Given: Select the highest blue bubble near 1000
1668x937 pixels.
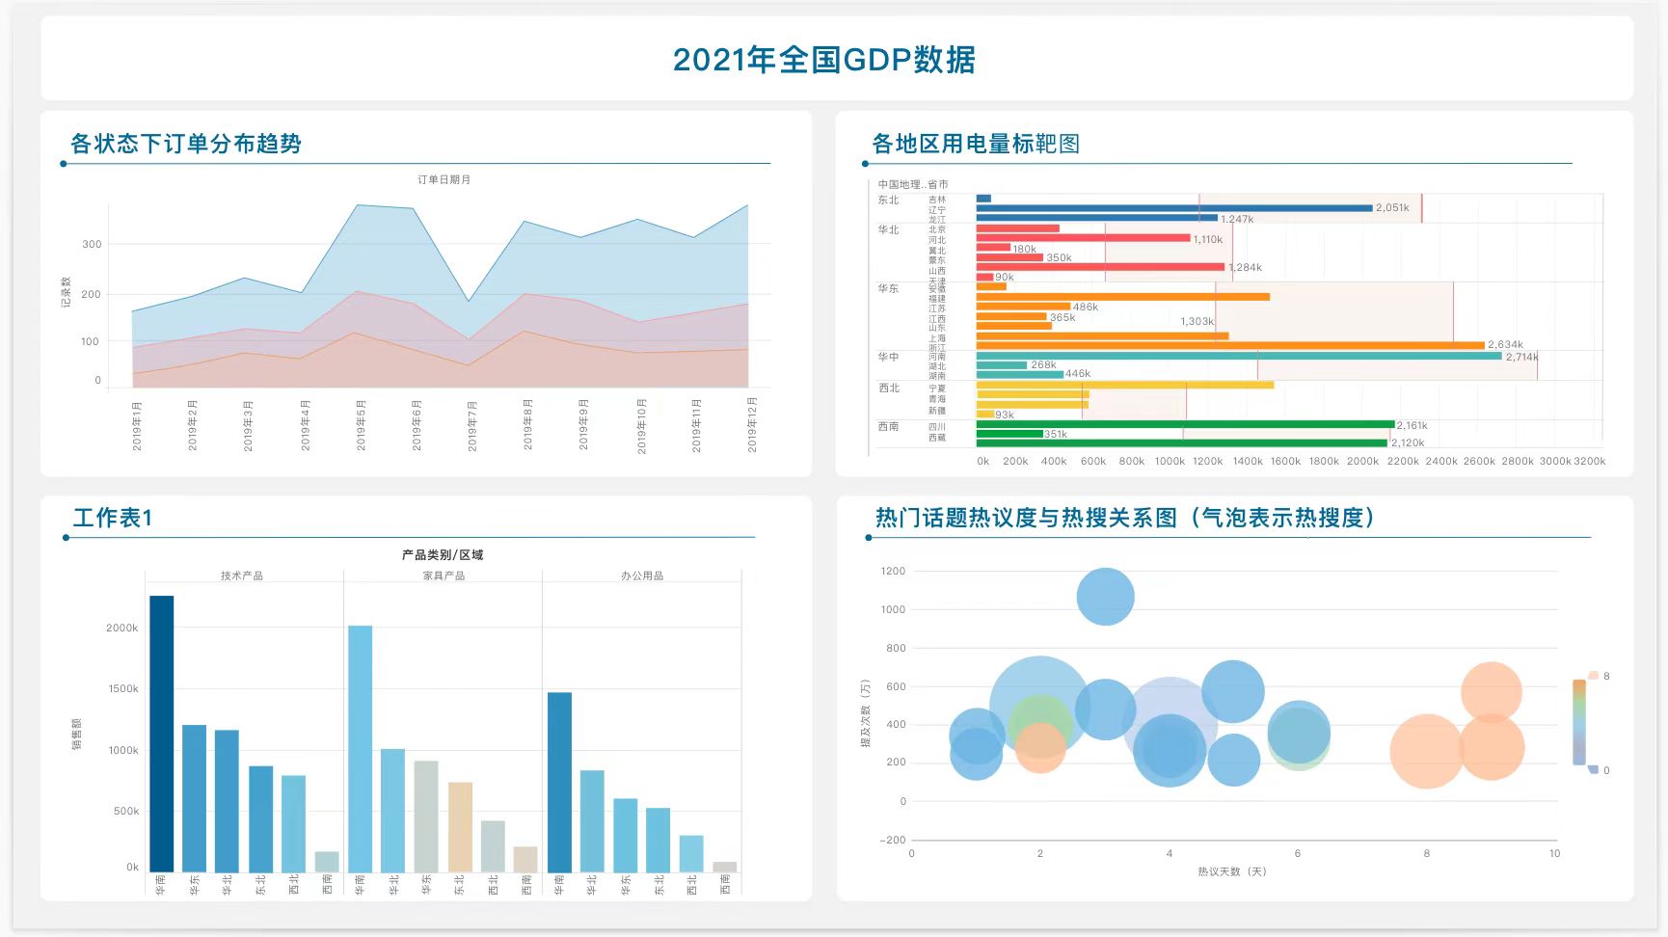Looking at the screenshot, I should pos(1105,596).
